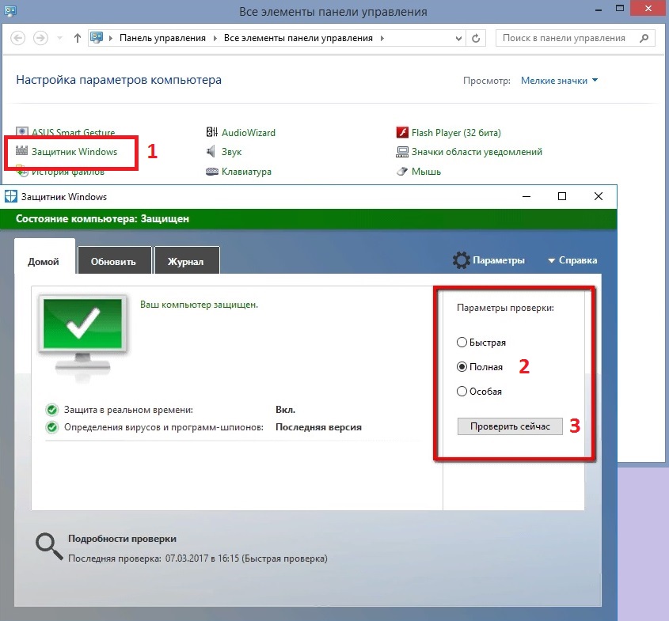Open 'Flash Player (32 бита)'

[456, 133]
